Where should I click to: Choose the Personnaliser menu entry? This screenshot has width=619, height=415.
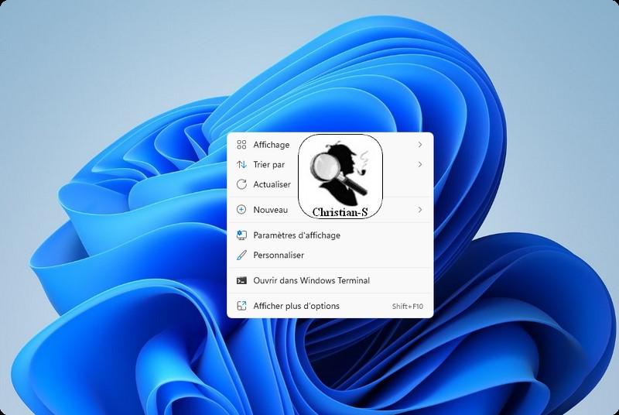279,255
